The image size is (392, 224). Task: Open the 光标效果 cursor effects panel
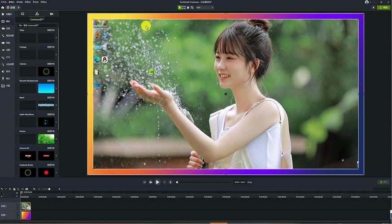pyautogui.click(x=8, y=65)
